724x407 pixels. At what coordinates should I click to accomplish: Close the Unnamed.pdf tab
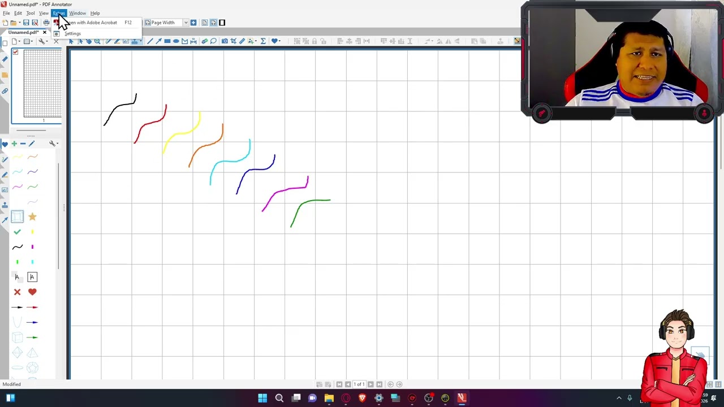[x=44, y=32]
